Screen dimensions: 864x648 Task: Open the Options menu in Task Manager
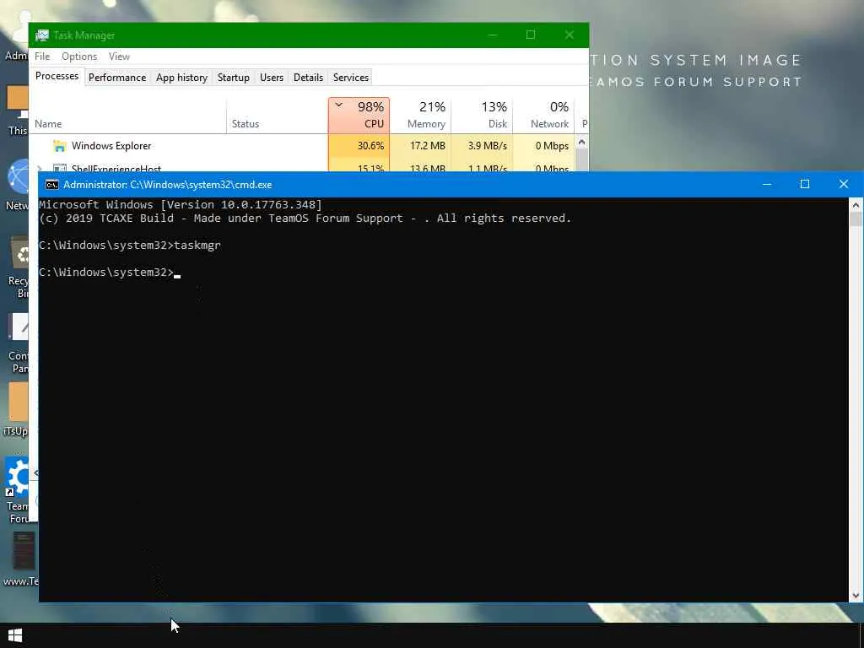(x=78, y=57)
